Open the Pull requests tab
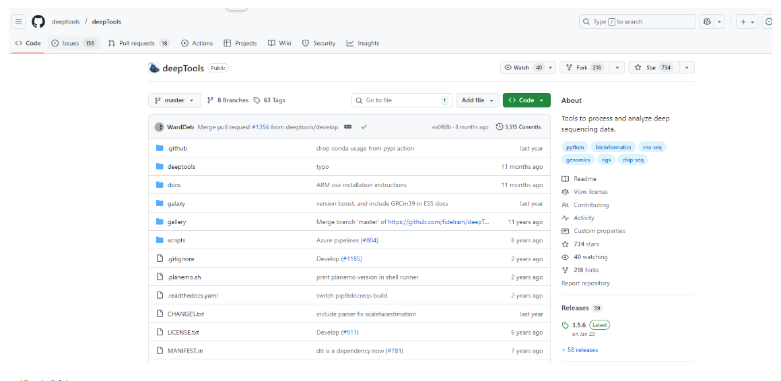Viewport: 781px width, 381px height. tap(139, 43)
